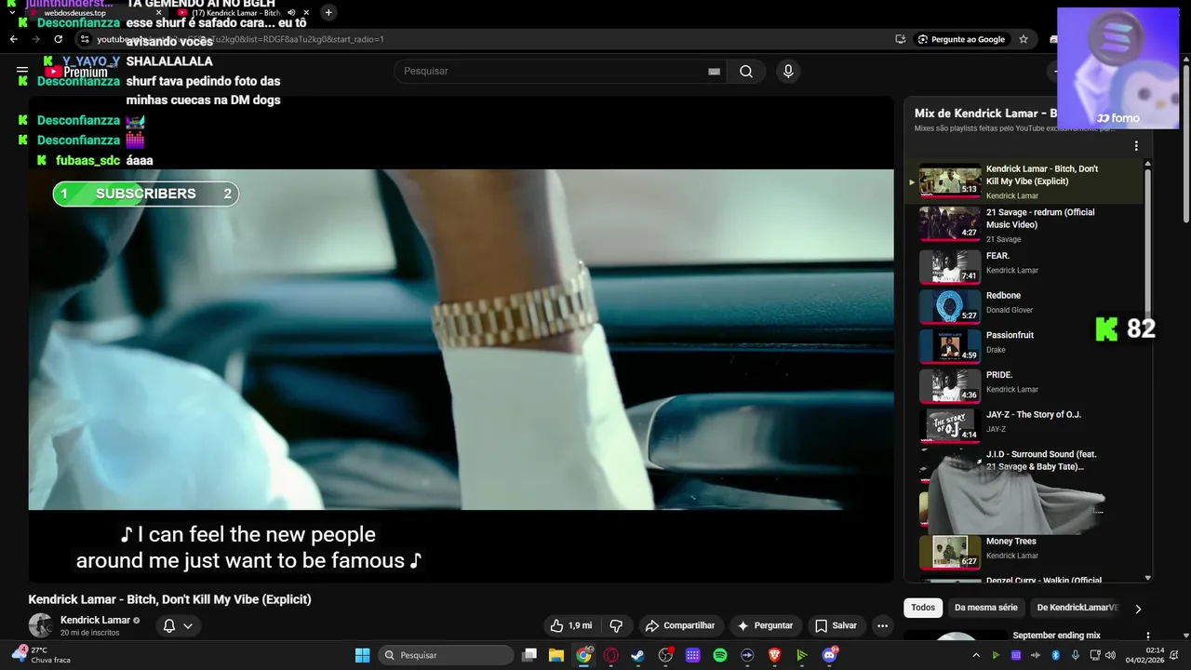
Task: Open notification bell dropdown for Kendrick Lamar
Action: [178, 625]
